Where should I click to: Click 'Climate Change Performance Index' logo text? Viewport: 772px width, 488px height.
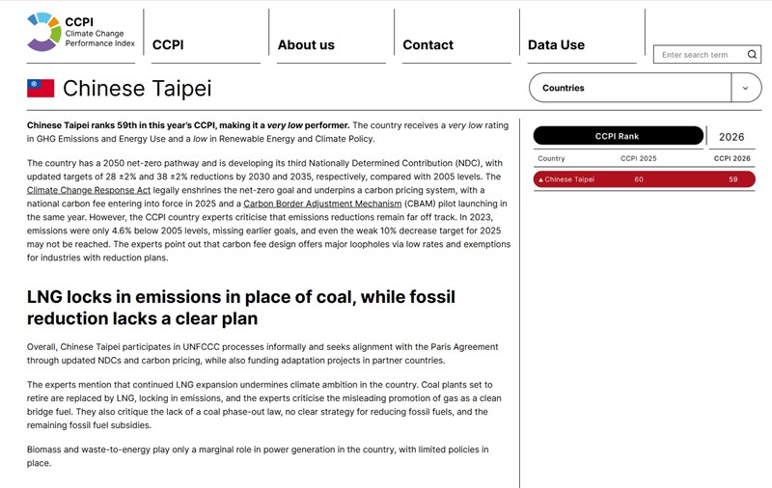pos(100,39)
